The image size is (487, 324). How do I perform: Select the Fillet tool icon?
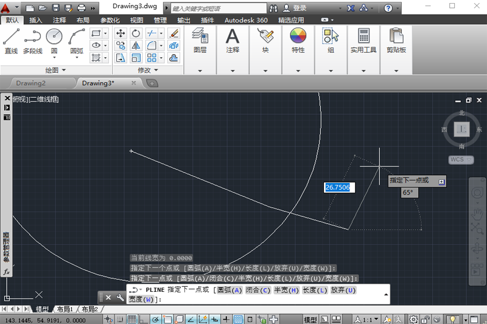152,45
